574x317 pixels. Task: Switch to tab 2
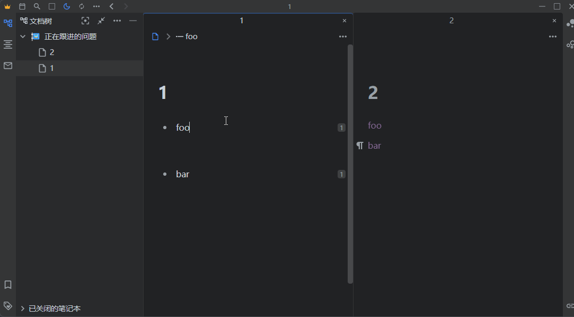[451, 20]
